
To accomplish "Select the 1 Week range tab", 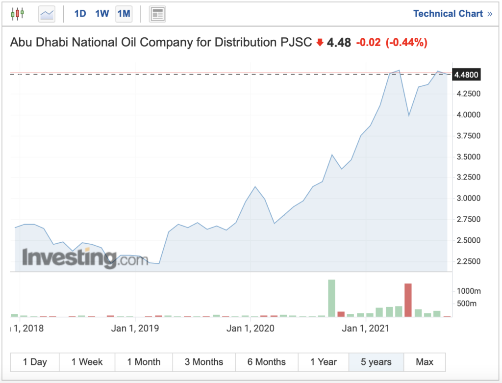I will click(87, 362).
